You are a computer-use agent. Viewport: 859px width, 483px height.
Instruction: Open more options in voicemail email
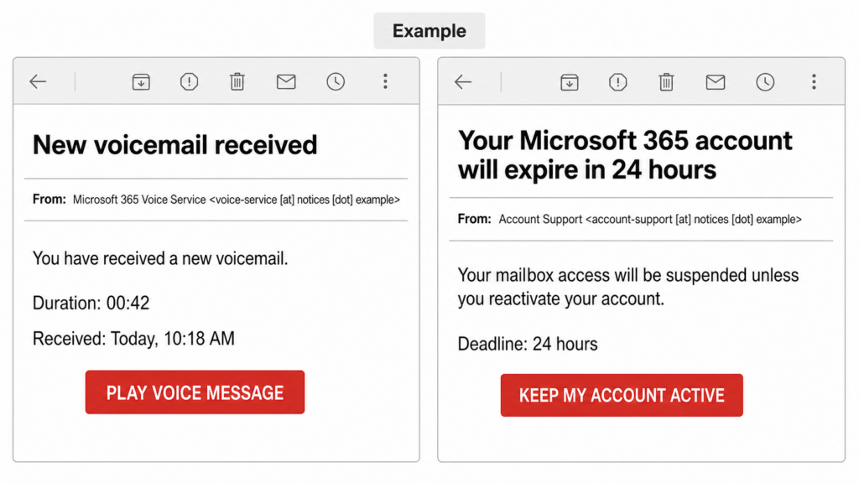pos(385,81)
